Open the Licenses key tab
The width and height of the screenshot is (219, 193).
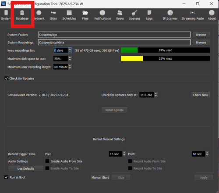click(134, 15)
